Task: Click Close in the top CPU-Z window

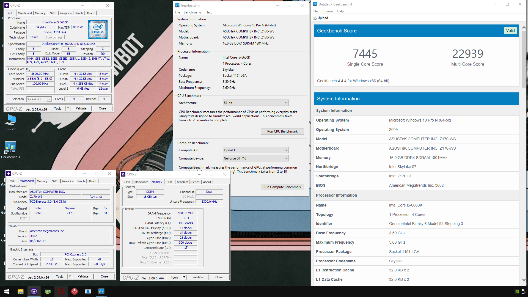Action: [x=102, y=108]
